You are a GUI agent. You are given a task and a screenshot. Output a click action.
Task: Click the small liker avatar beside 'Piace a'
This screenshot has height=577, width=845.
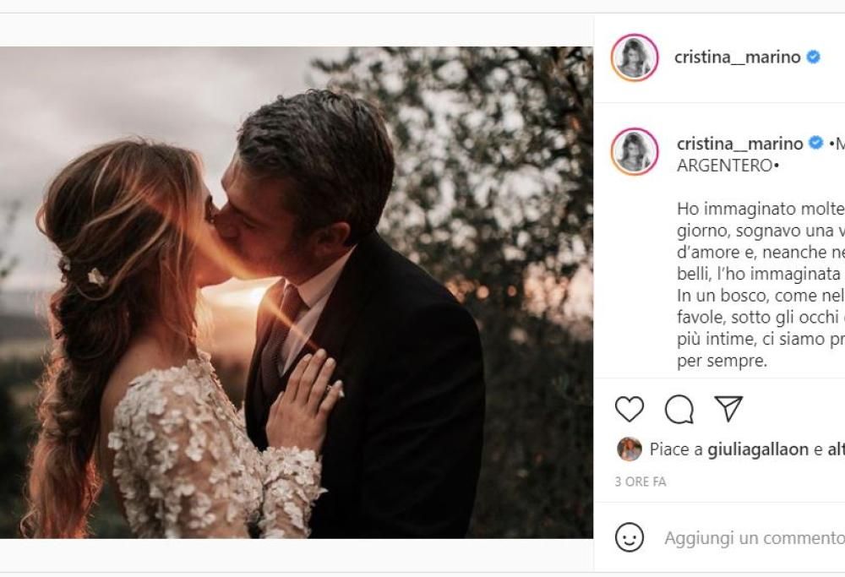coord(630,449)
